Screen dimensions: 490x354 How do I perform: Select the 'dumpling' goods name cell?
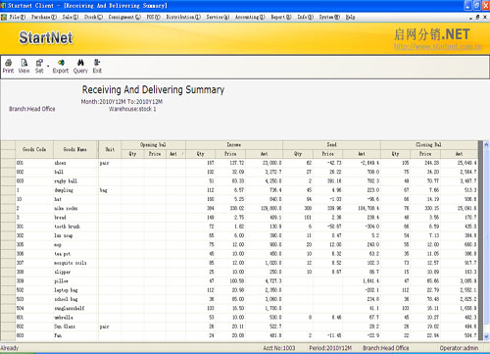(75, 190)
